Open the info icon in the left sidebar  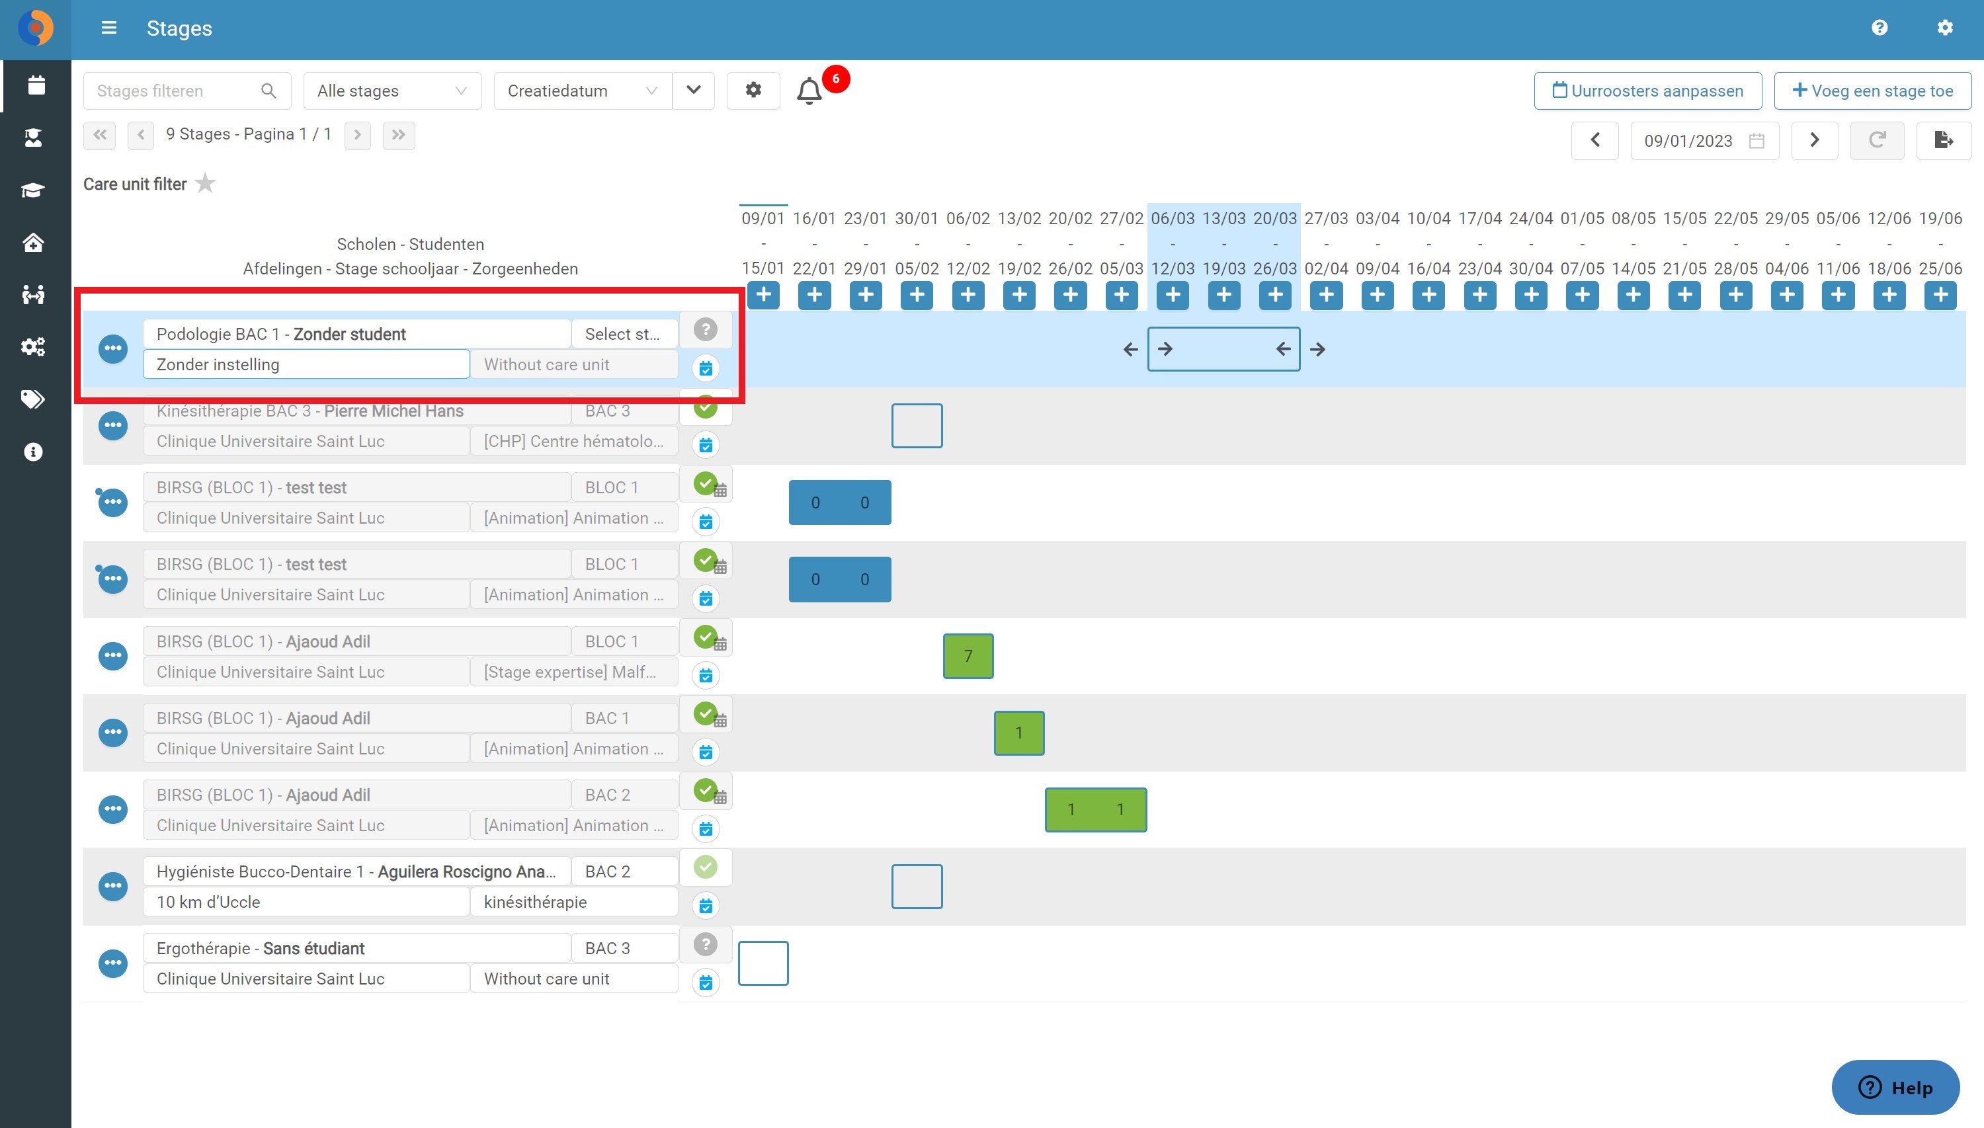coord(33,452)
